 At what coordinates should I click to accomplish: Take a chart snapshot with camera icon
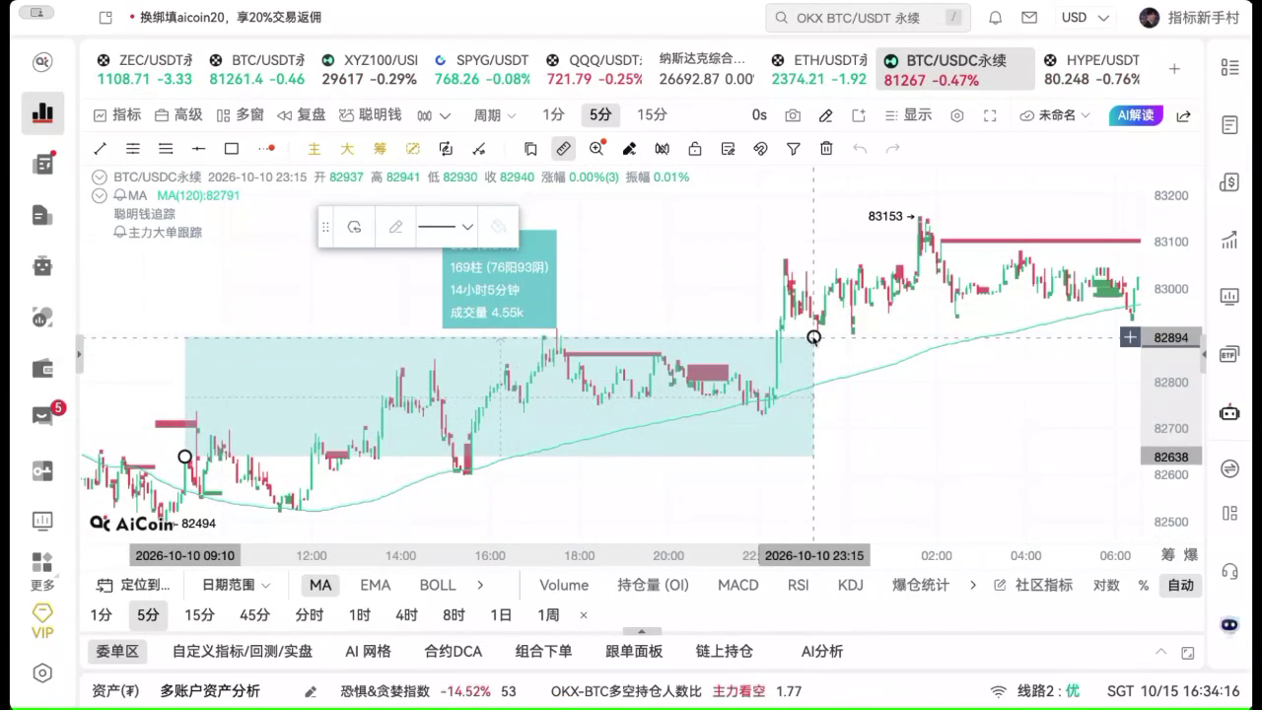793,115
